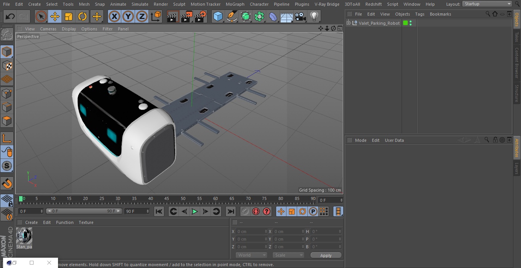Click the search icon in Objects panel
The image size is (521, 268).
coord(487,14)
